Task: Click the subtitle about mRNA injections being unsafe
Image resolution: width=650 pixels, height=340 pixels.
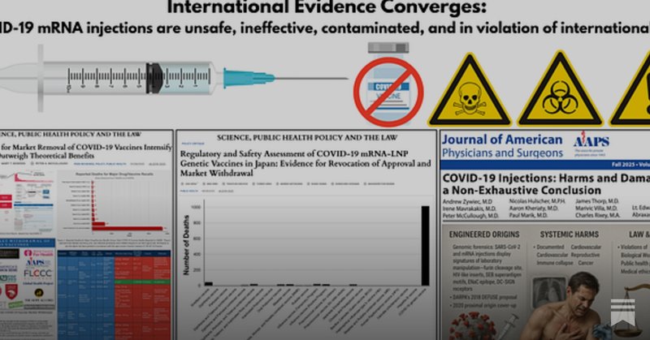Action: click(325, 28)
